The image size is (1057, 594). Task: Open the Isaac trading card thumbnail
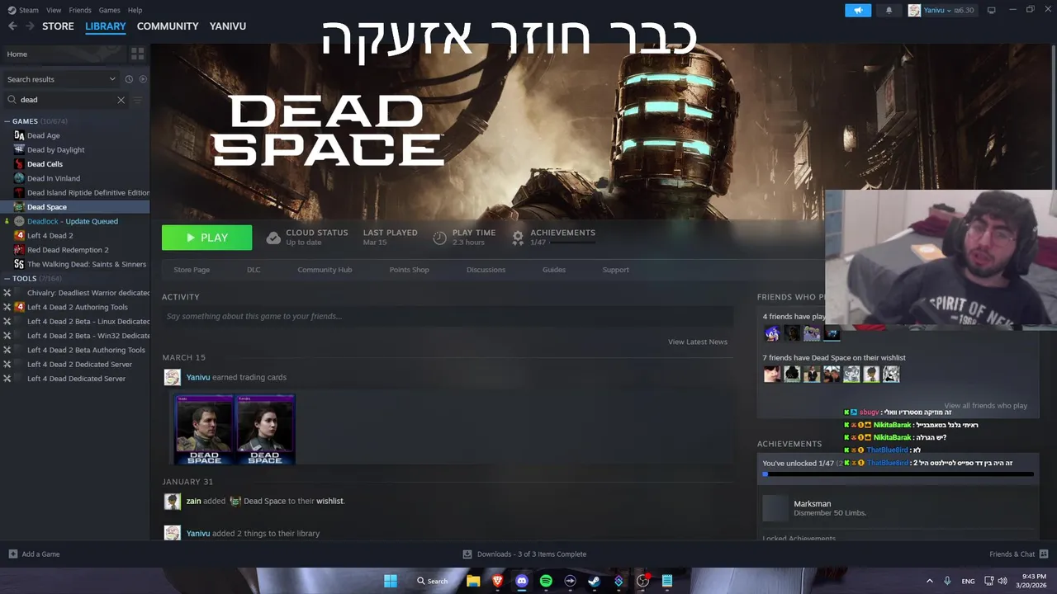pyautogui.click(x=205, y=429)
